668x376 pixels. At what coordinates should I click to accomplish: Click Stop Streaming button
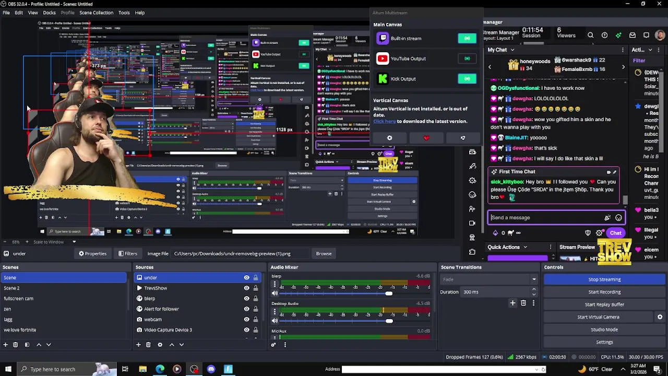[604, 279]
